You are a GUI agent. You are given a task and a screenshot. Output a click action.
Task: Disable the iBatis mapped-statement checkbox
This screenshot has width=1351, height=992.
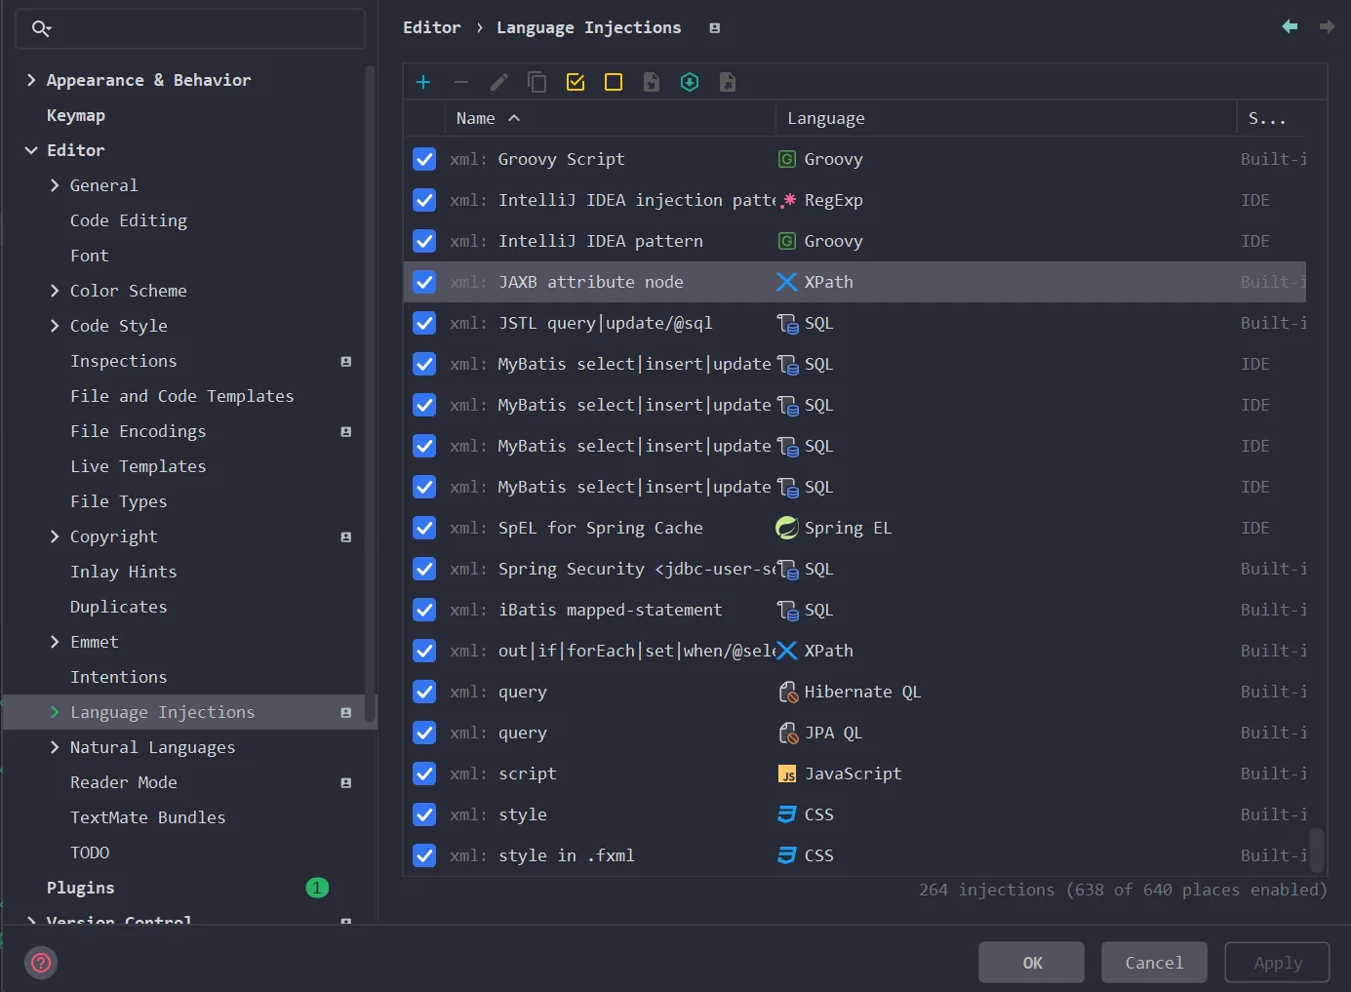424,610
